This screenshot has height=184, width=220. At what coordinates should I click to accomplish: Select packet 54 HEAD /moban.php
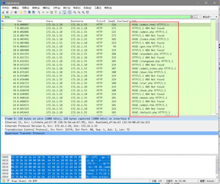(106, 98)
